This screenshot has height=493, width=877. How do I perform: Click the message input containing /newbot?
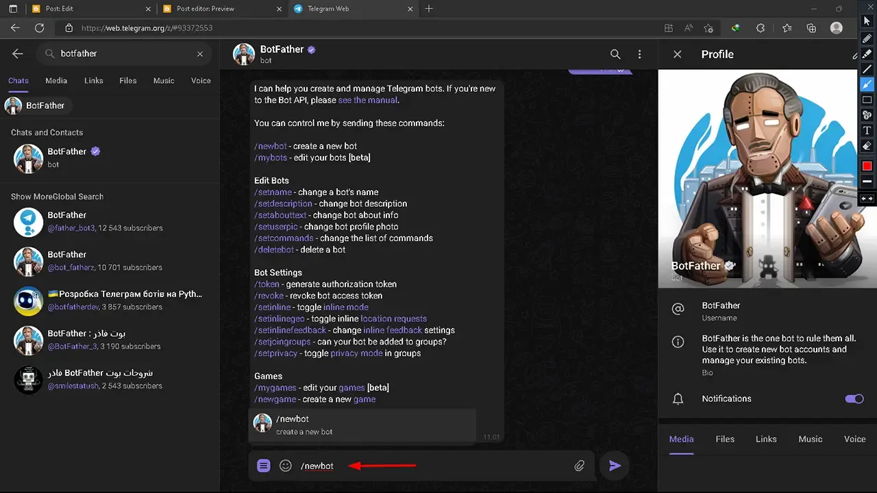(432, 466)
